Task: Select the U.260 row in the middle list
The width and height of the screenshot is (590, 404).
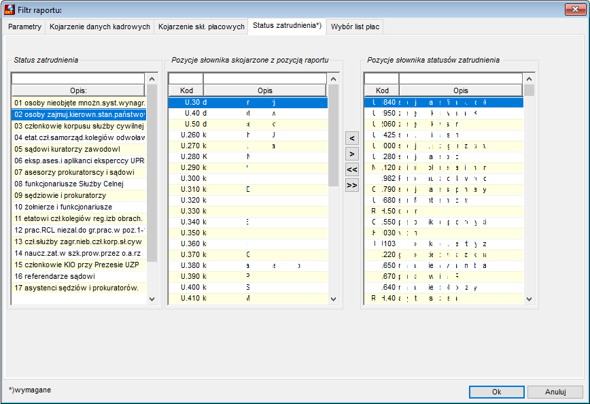Action: pos(248,135)
